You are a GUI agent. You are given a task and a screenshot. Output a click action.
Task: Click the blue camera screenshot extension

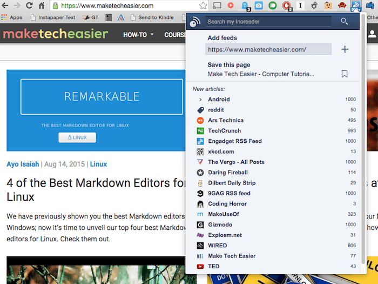point(259,5)
